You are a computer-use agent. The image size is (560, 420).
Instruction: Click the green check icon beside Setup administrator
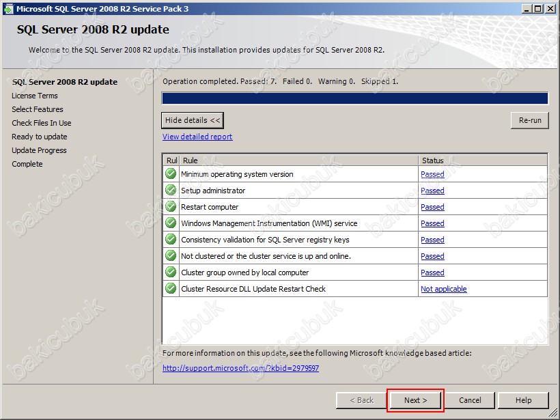(x=171, y=191)
